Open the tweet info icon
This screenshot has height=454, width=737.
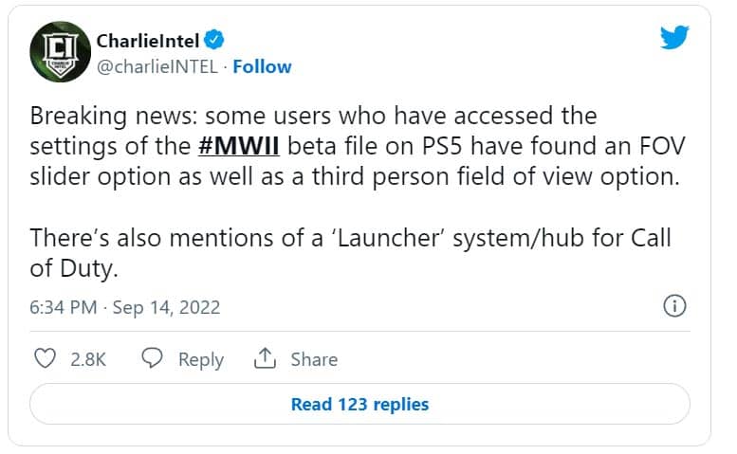pyautogui.click(x=673, y=306)
